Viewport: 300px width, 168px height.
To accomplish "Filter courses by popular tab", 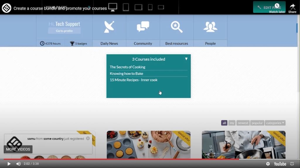I will tap(257, 123).
